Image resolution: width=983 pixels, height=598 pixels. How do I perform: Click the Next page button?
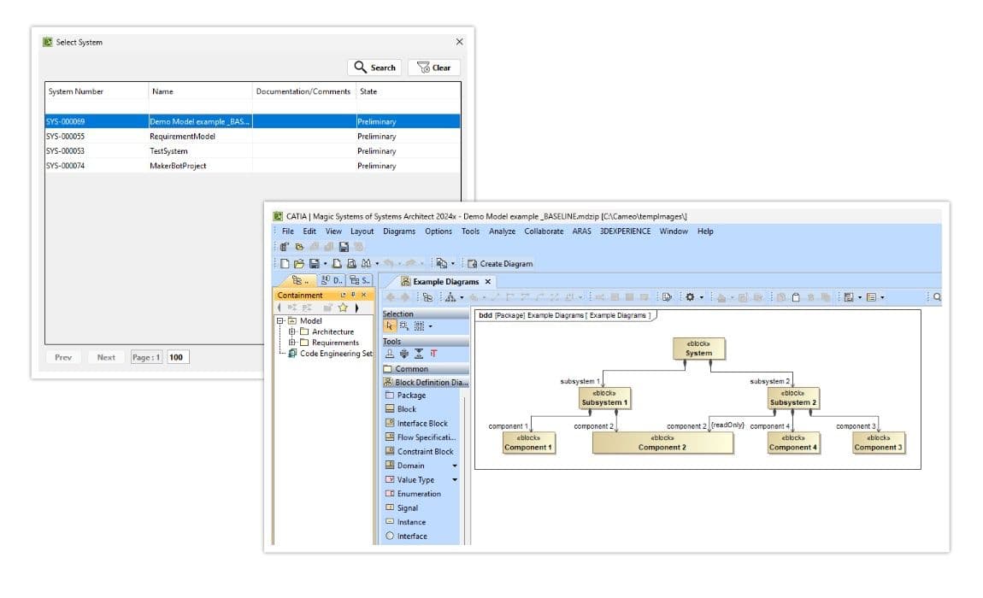106,357
